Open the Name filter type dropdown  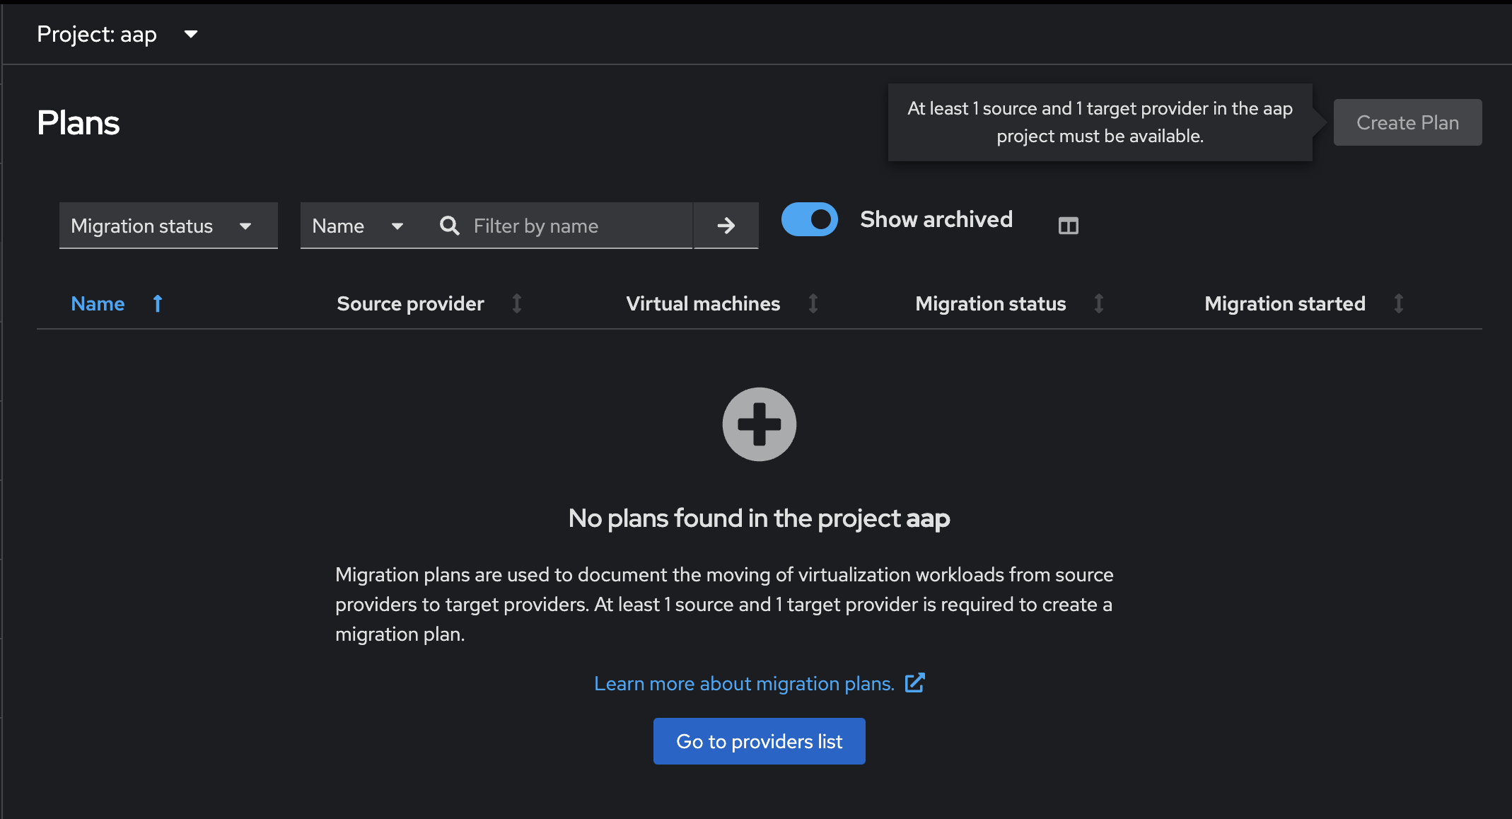(357, 226)
